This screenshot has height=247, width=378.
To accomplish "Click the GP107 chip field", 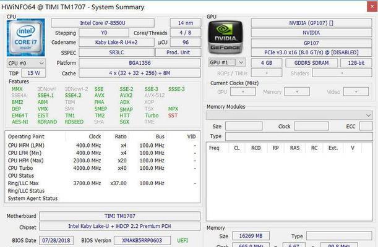I will coord(311,43).
